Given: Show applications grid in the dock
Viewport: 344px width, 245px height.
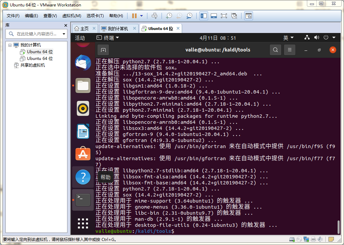Looking at the screenshot, I should tap(83, 223).
